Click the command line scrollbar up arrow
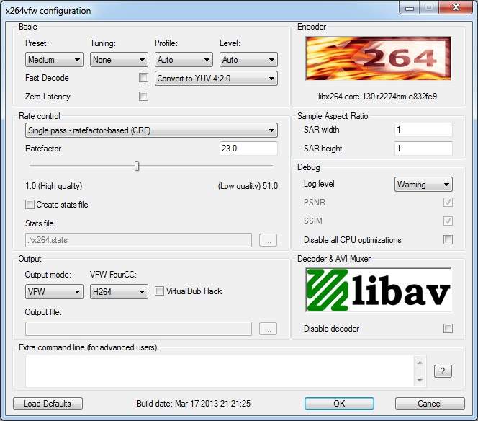Image resolution: width=478 pixels, height=421 pixels. coord(420,363)
